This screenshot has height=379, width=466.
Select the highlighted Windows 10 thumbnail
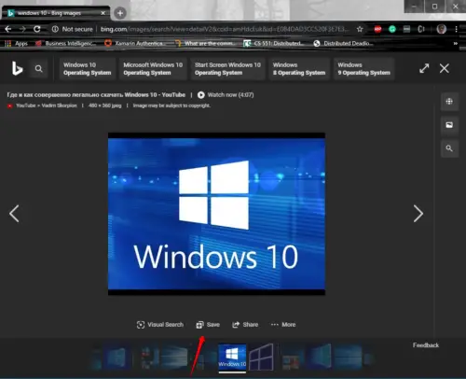[x=232, y=358]
